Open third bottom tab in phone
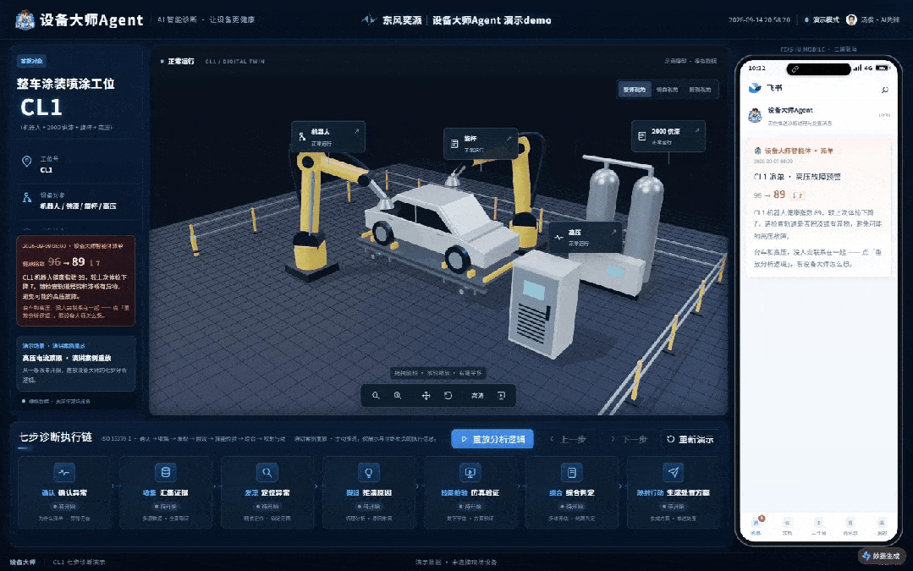Image resolution: width=913 pixels, height=571 pixels. tap(819, 525)
